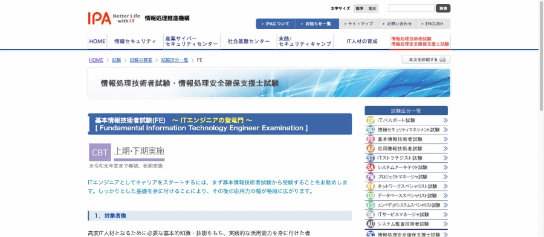Set text size to 拡大
Screen dimensions: 544x237
point(372,8)
